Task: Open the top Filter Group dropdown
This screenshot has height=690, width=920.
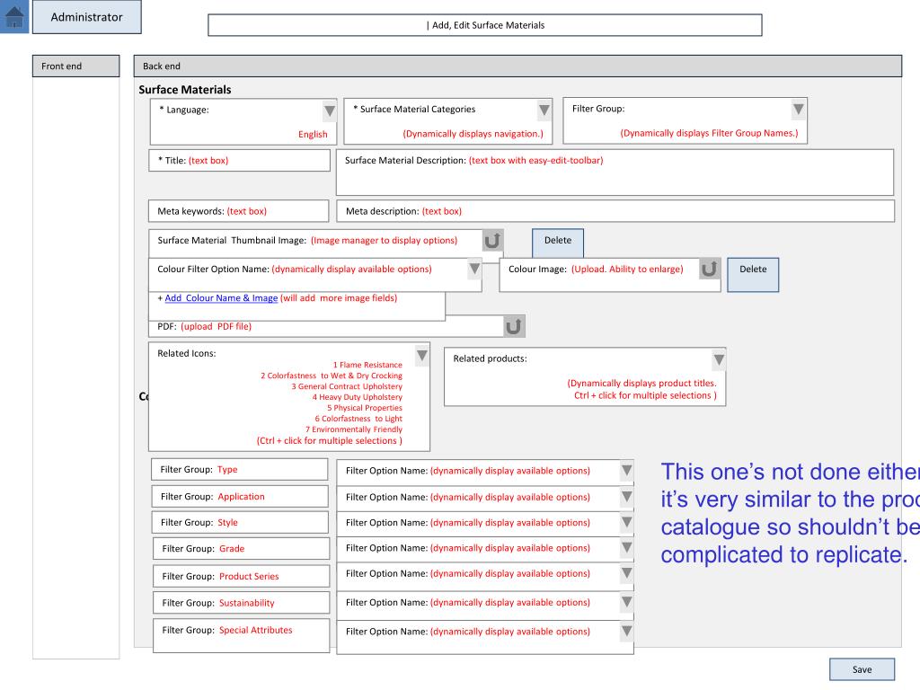Action: click(x=798, y=109)
